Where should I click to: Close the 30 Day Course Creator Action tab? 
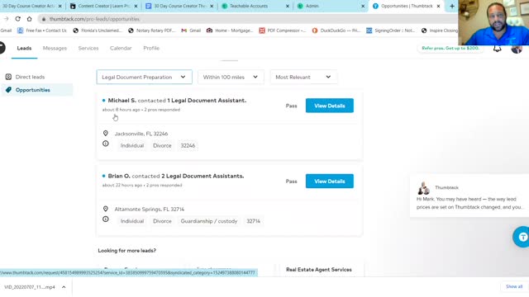coord(60,6)
